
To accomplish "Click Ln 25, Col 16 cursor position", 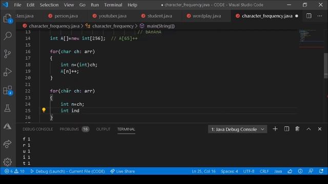I will tap(203, 171).
